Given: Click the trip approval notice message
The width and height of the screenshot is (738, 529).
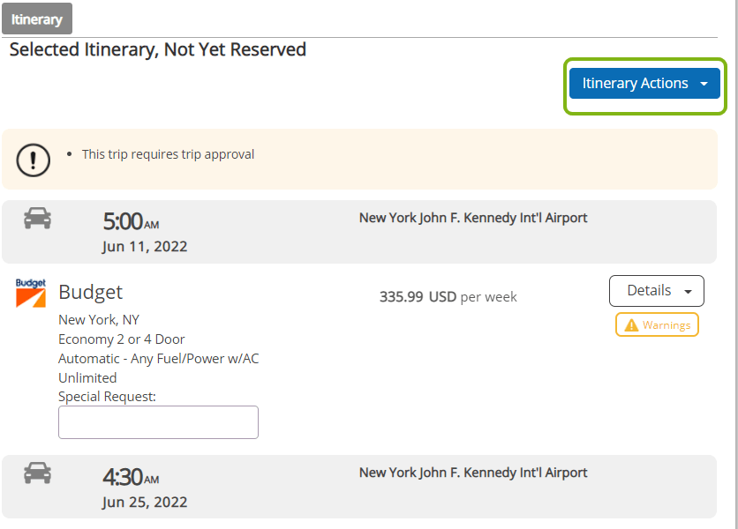Looking at the screenshot, I should 168,153.
